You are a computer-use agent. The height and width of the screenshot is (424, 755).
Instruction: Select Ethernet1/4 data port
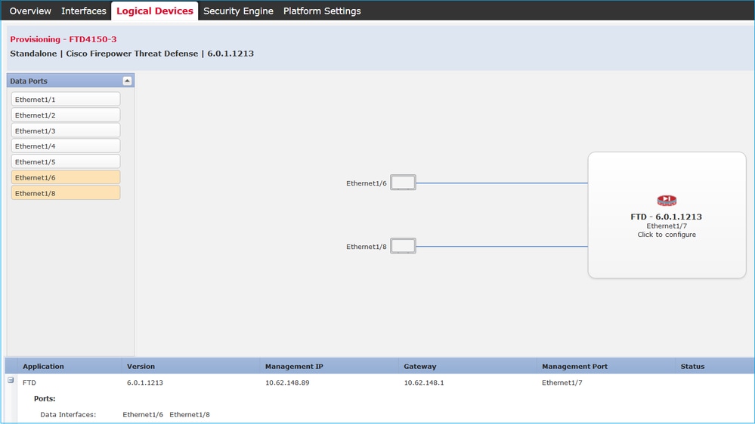point(66,146)
